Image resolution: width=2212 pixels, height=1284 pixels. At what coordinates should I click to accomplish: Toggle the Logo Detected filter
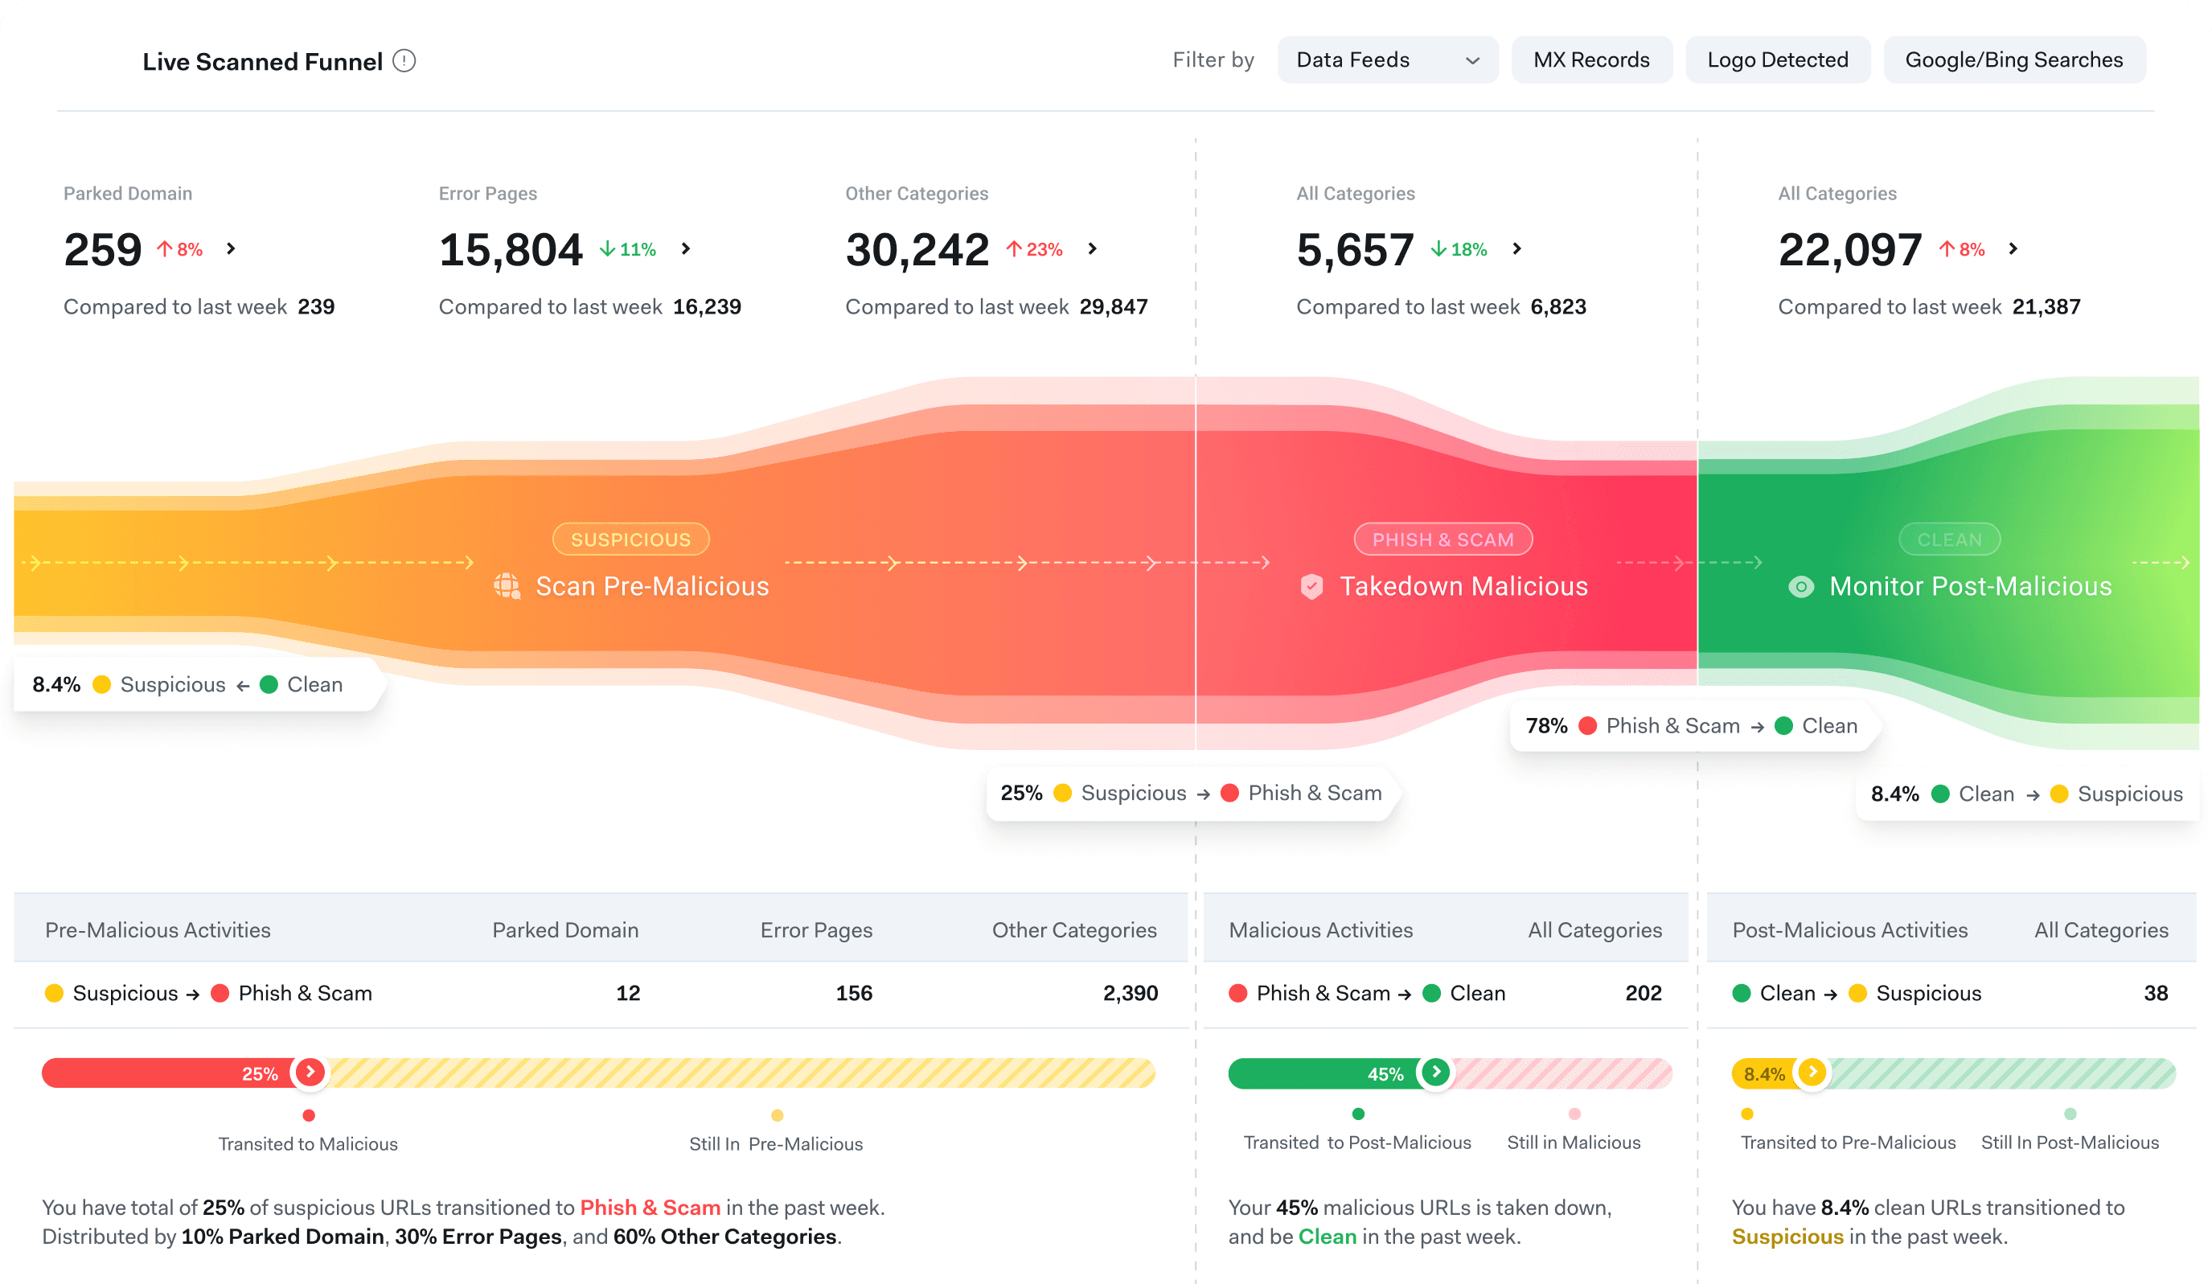1777,59
